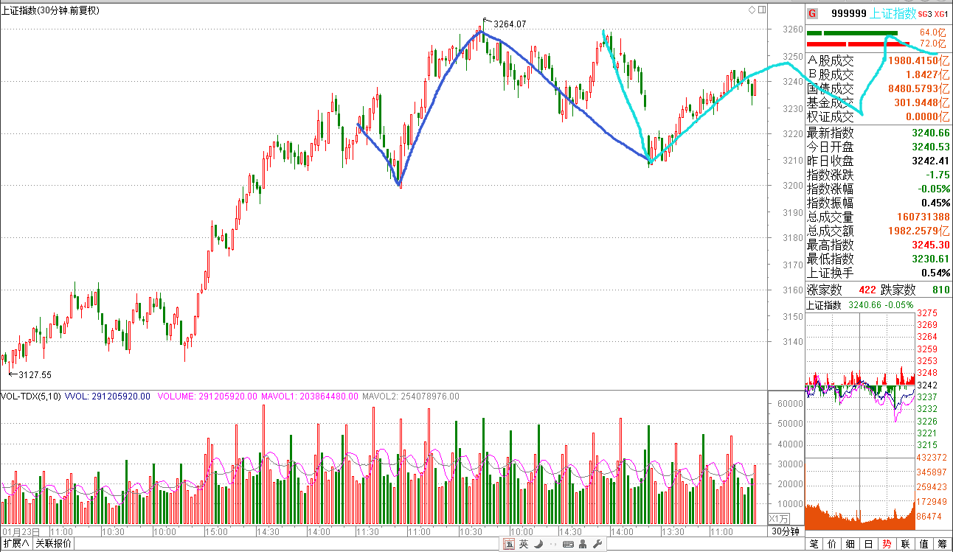Screen dimensions: 953x552
Task: Click the IME user account icon
Action: (x=583, y=545)
